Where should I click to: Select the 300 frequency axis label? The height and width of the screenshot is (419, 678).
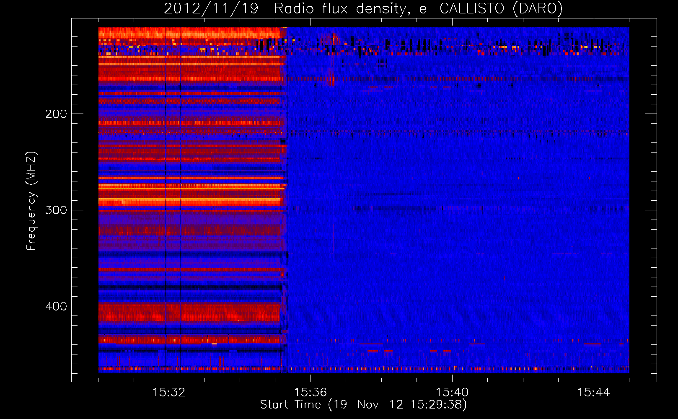[x=56, y=210]
